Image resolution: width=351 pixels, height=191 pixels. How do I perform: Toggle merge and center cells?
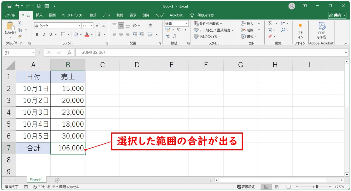click(150, 34)
